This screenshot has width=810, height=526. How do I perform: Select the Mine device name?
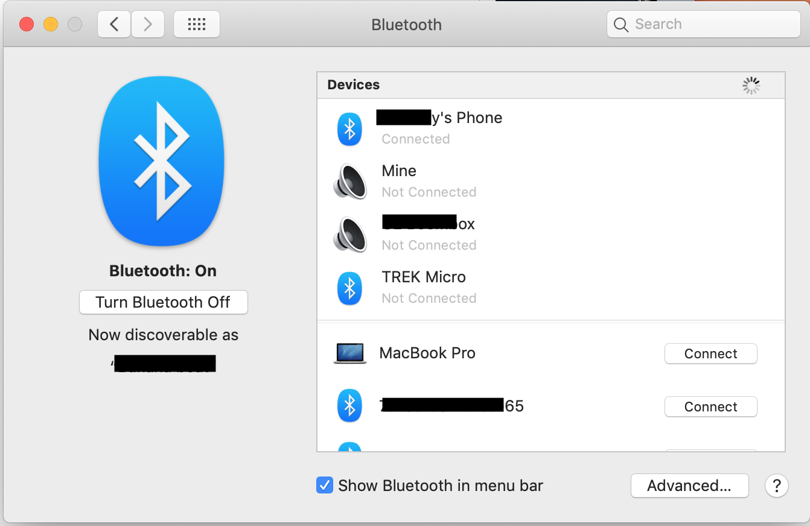pos(399,171)
